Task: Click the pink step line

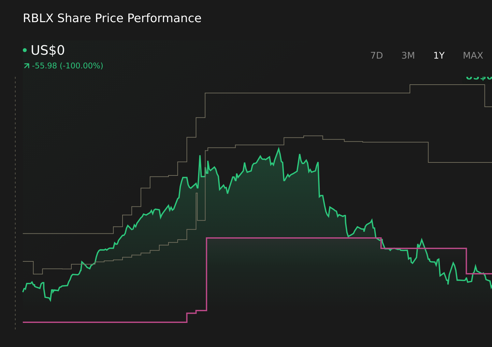Action: coord(293,238)
